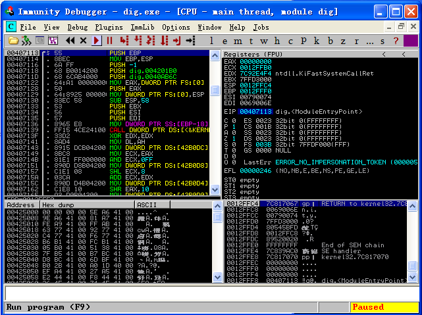The image size is (422, 315).
Task: Click Execute till return icon
Action: (x=177, y=41)
